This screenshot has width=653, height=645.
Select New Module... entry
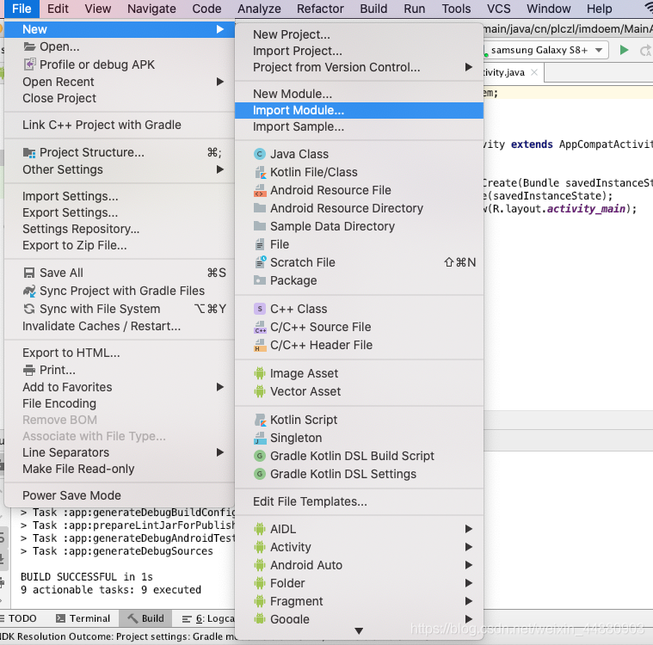coord(359,94)
